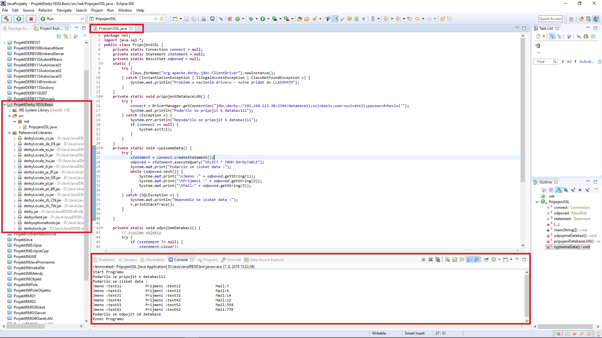The width and height of the screenshot is (602, 338).
Task: Click the Debug bug toolbar icon
Action: pyautogui.click(x=251, y=19)
